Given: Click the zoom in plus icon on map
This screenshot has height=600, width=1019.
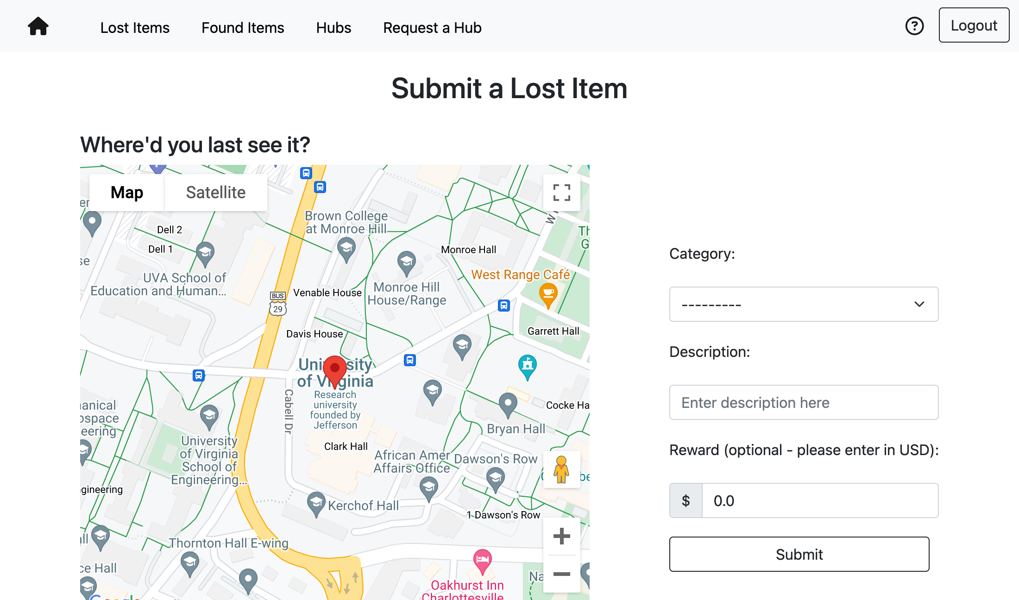Looking at the screenshot, I should pos(562,535).
